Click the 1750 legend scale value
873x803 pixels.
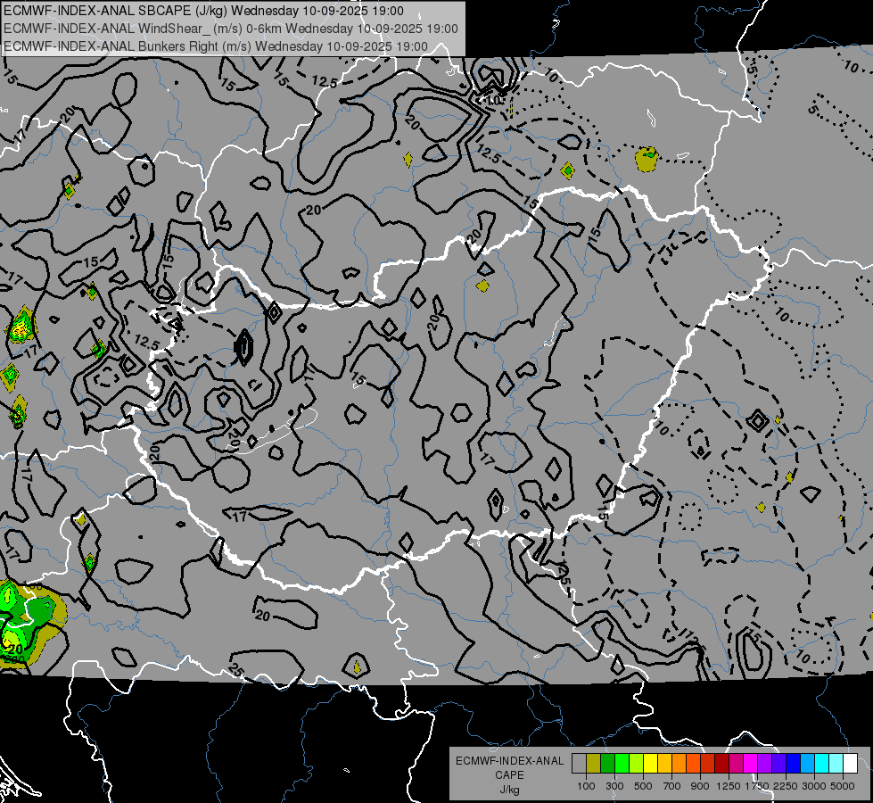point(757,786)
